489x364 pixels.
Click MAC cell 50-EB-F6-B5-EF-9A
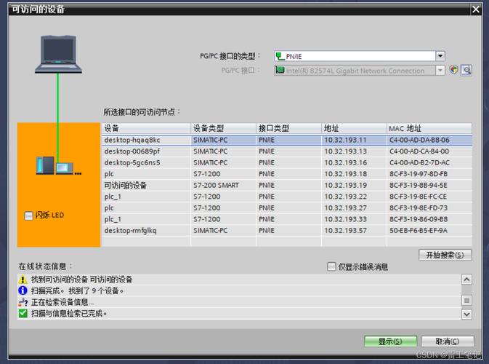click(429, 231)
